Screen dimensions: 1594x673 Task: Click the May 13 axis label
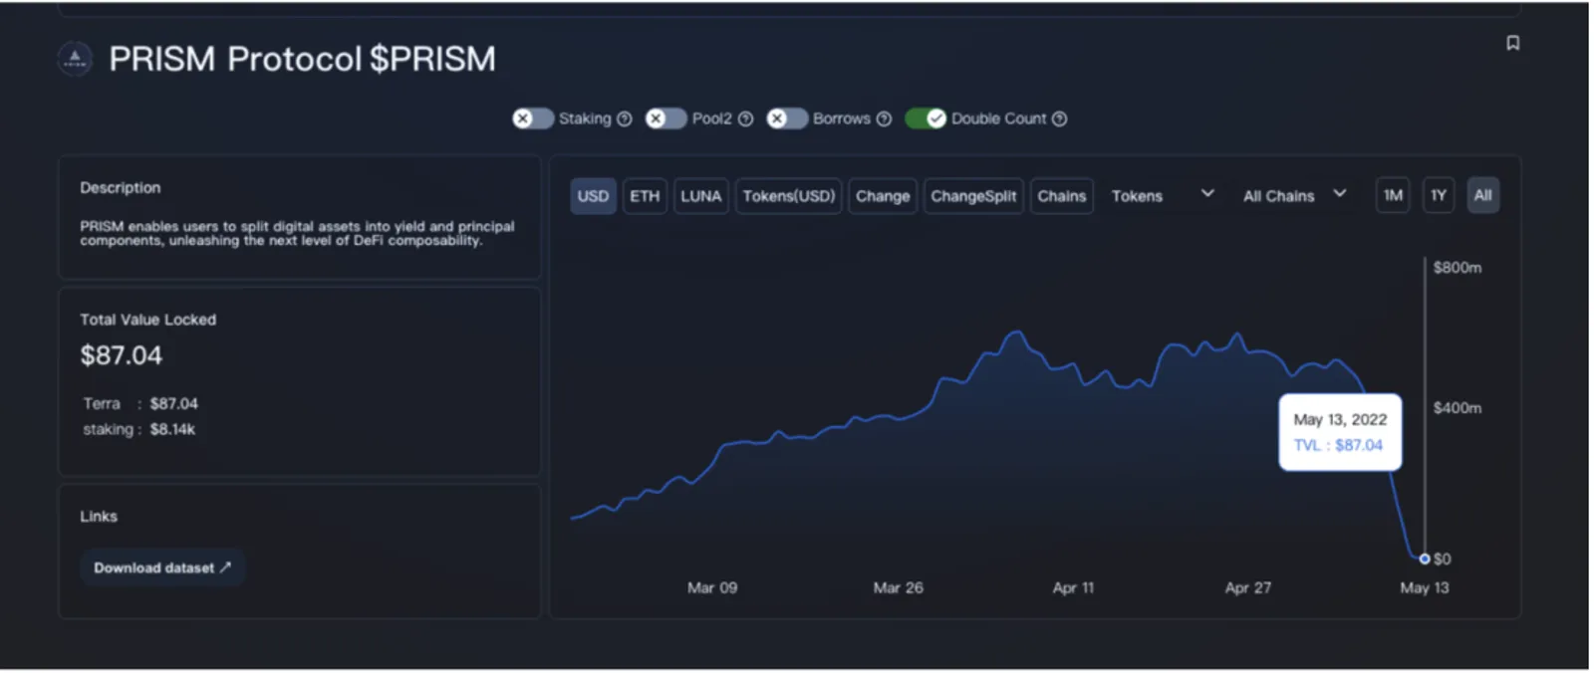tap(1425, 587)
